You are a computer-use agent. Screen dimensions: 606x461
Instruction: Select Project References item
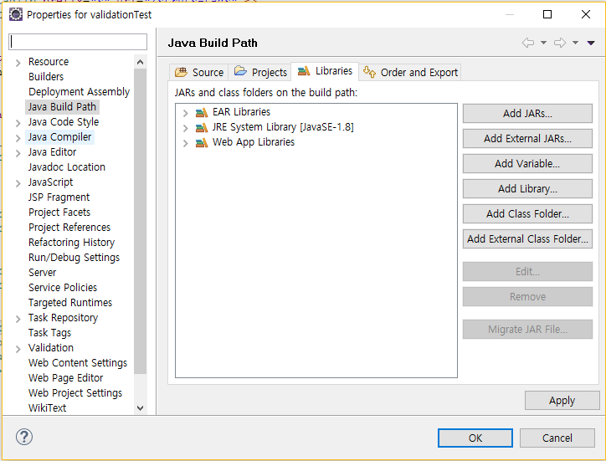[x=69, y=228]
